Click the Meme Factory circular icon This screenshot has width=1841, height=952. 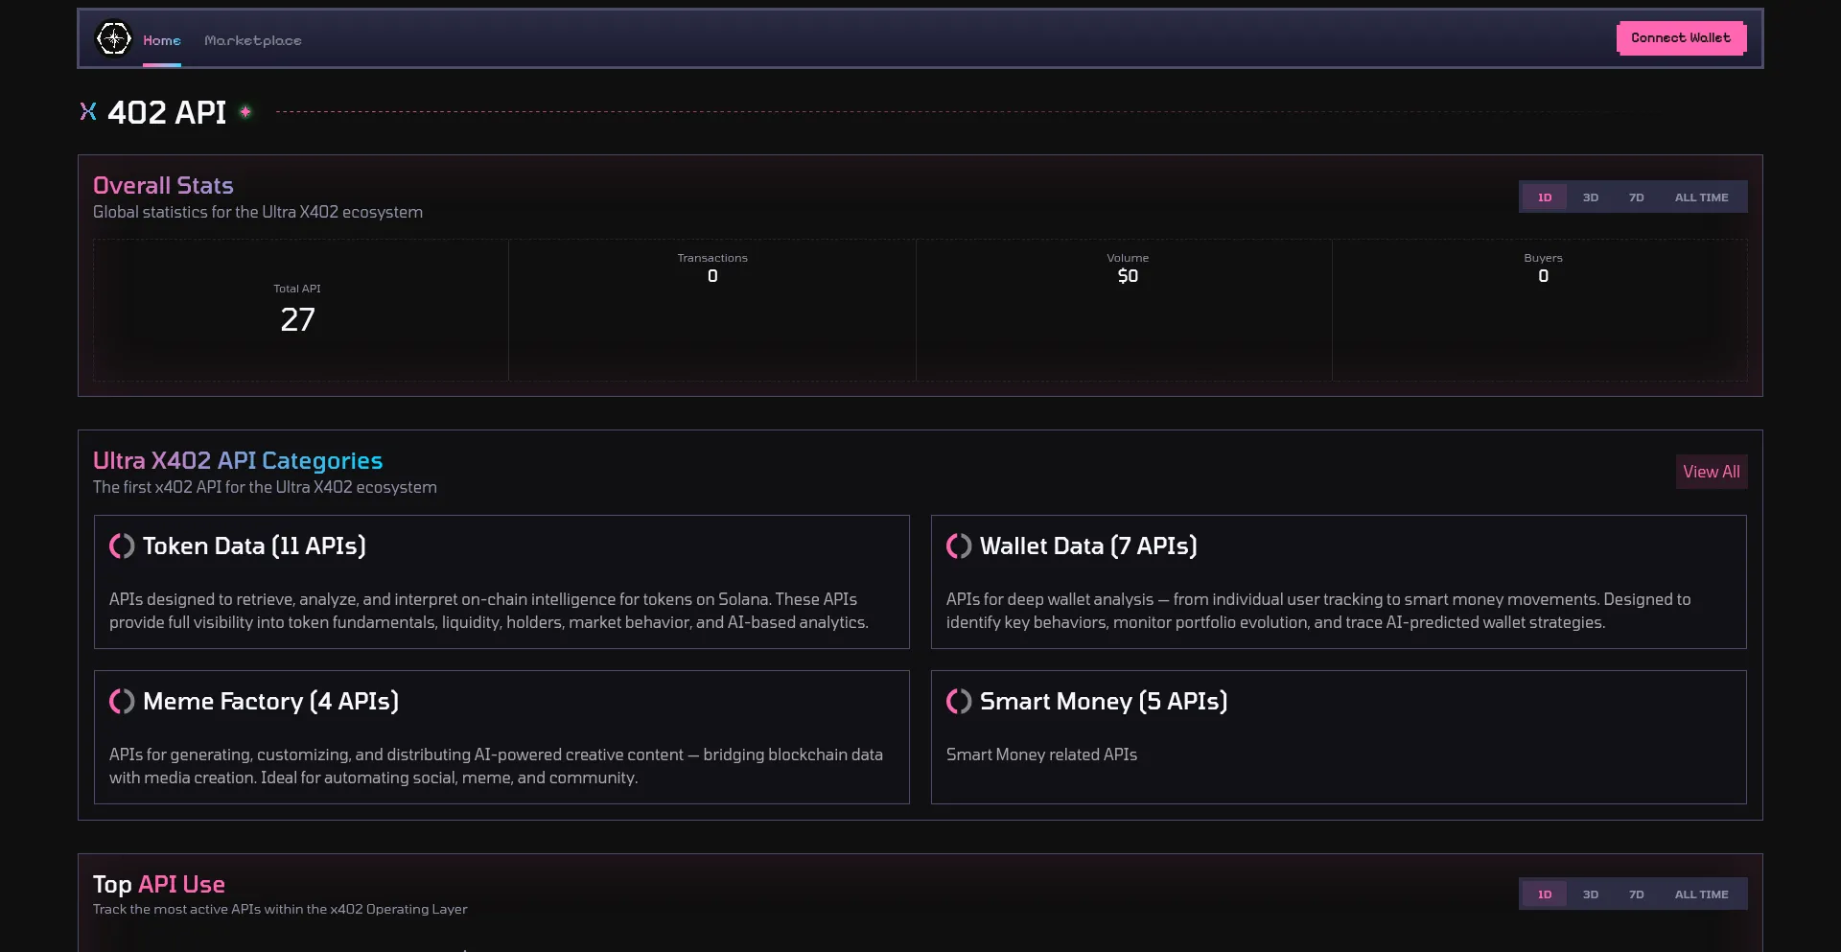(122, 702)
